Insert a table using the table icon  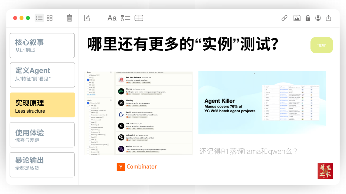(x=139, y=18)
